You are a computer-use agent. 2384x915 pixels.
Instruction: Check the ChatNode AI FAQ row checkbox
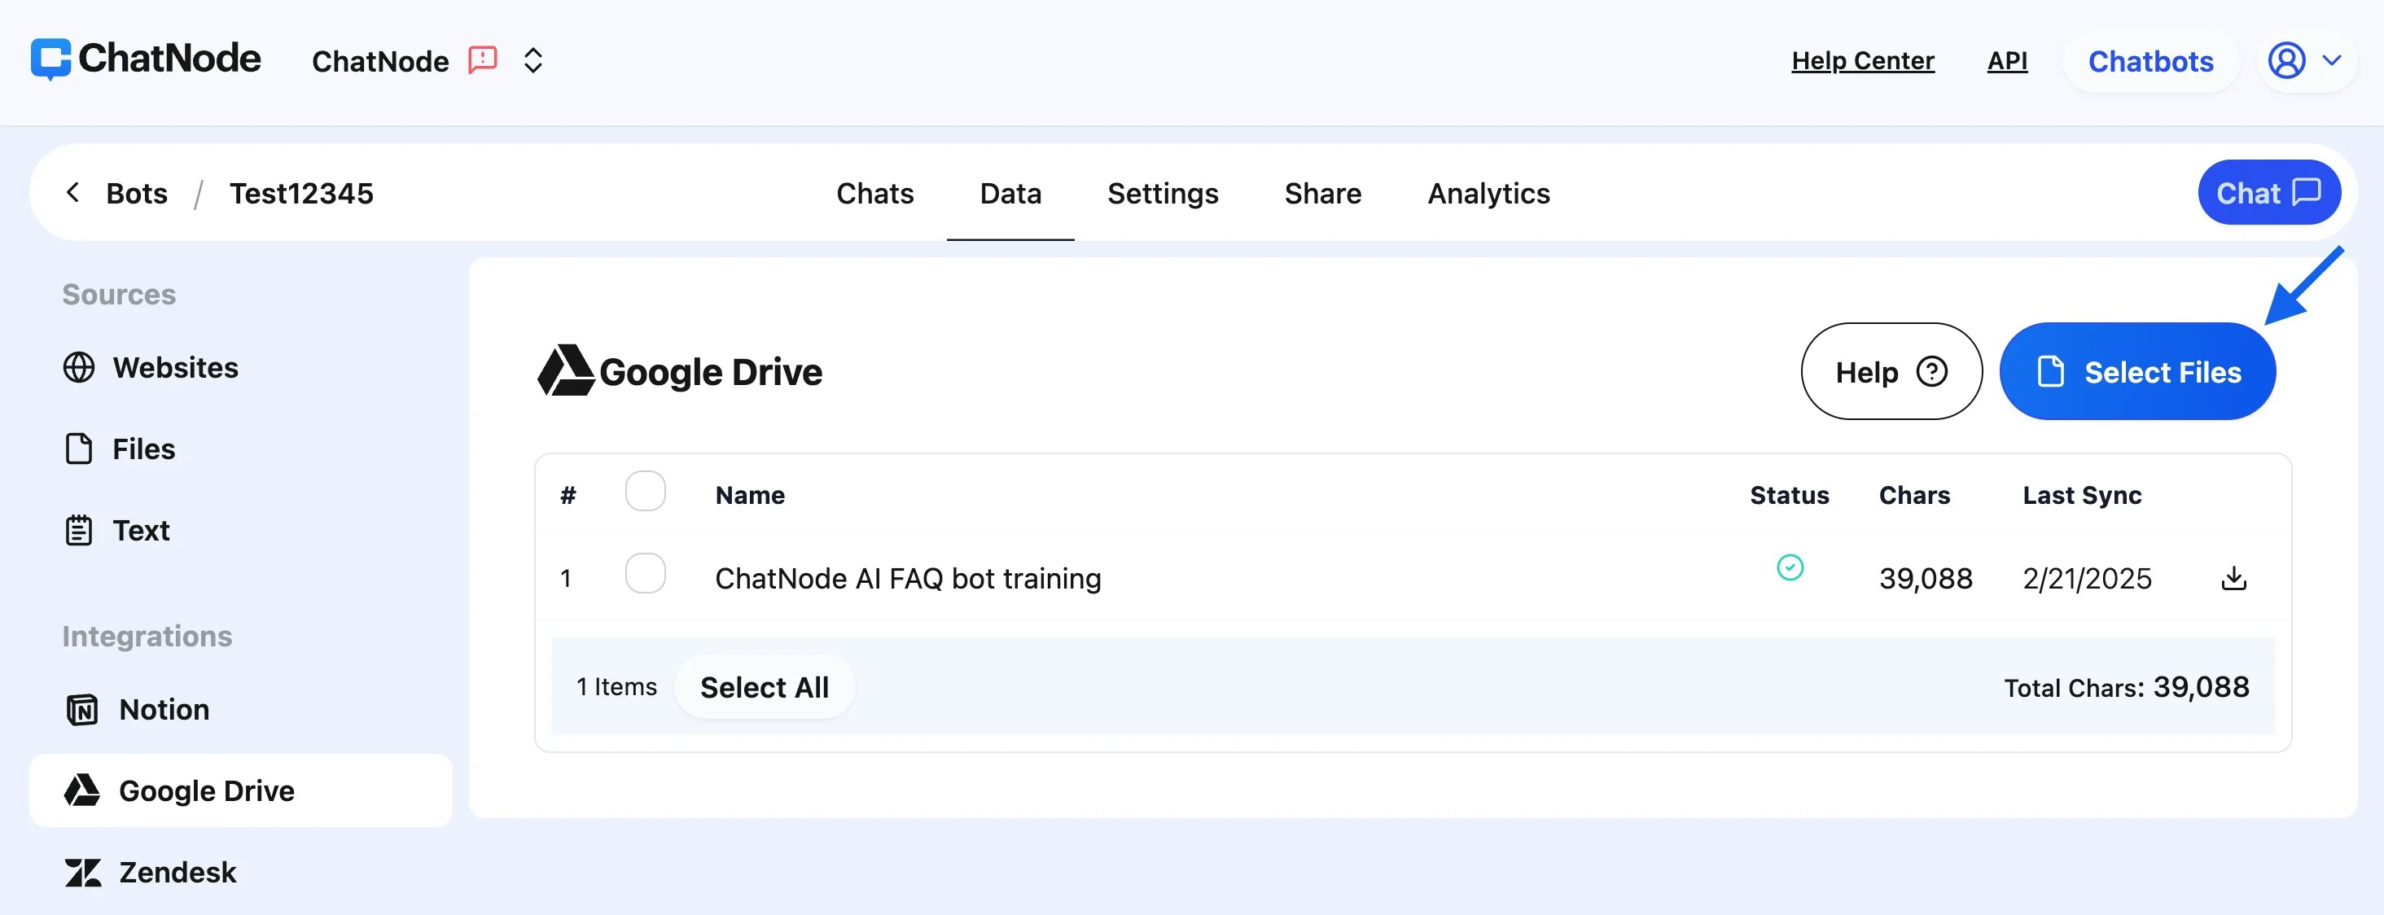point(645,574)
